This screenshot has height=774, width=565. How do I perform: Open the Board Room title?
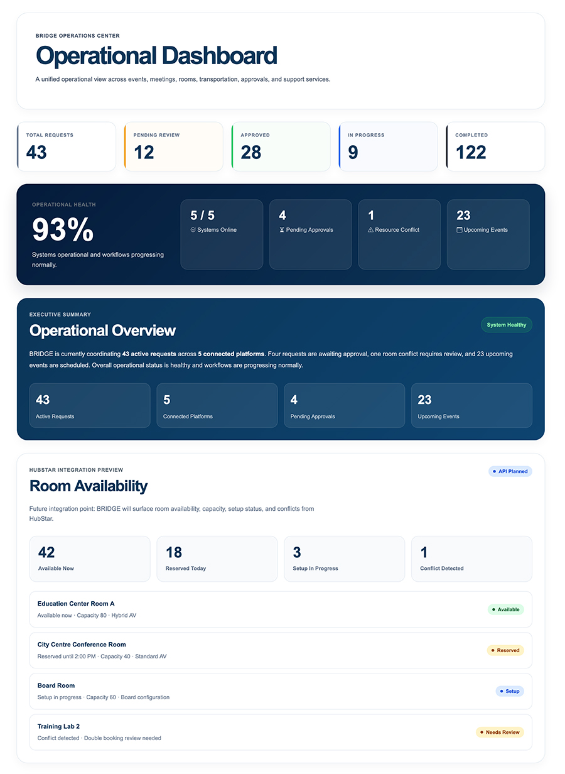point(56,685)
